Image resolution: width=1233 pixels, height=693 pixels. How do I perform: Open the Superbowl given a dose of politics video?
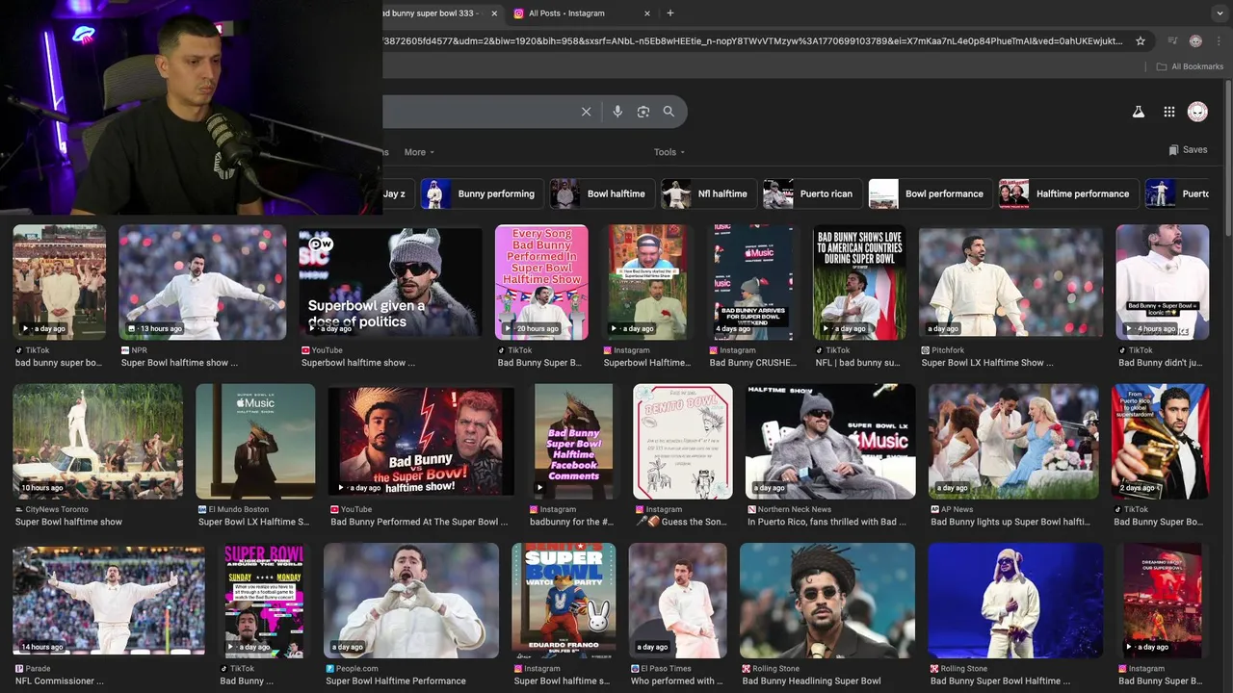click(390, 282)
